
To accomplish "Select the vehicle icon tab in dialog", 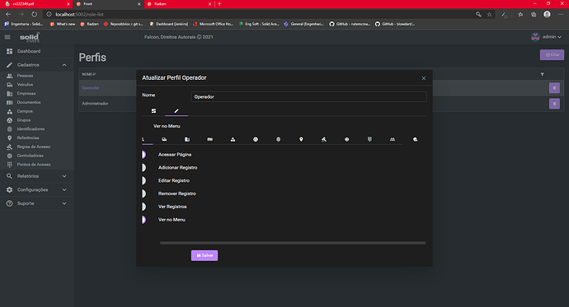I will 164,139.
